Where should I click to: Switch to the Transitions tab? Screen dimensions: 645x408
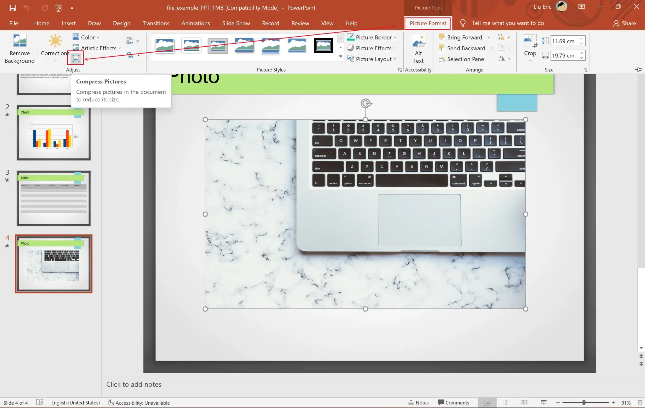pyautogui.click(x=156, y=23)
